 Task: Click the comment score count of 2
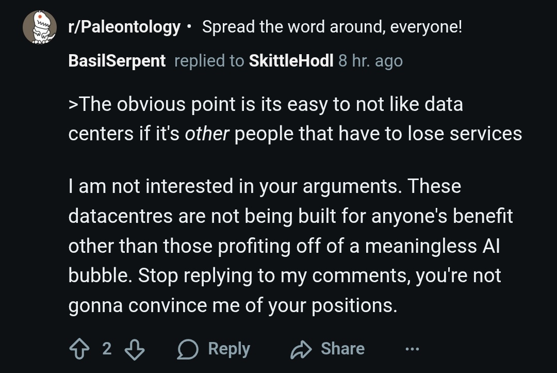107,349
